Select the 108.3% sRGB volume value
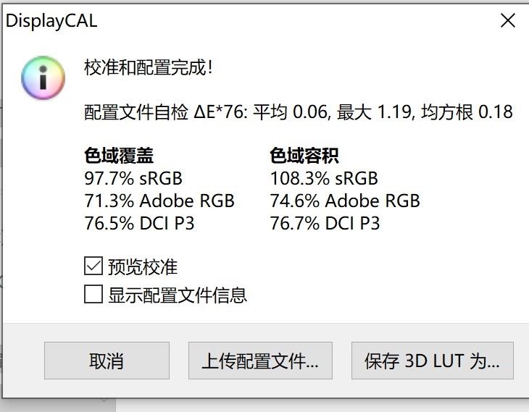Viewport: 529px width, 412px height. click(x=324, y=178)
